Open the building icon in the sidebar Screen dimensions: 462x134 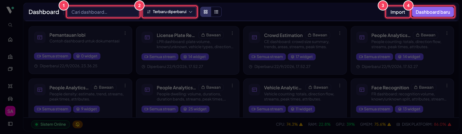10,57
